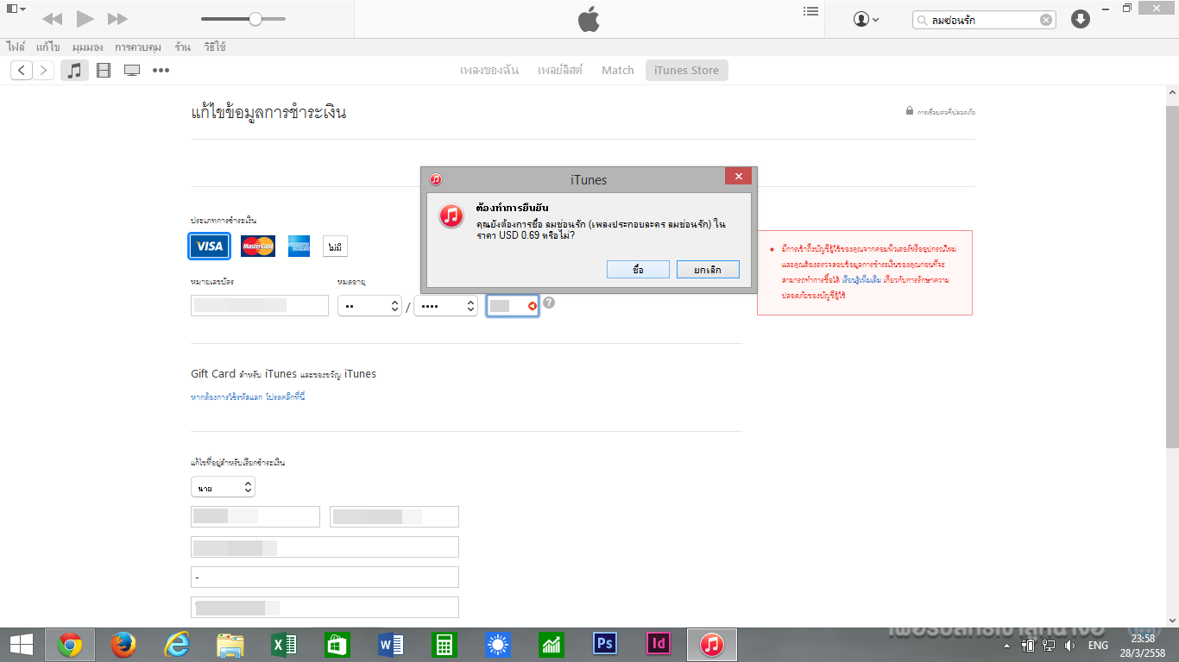Open Calculator from taskbar
The image size is (1179, 662).
444,644
